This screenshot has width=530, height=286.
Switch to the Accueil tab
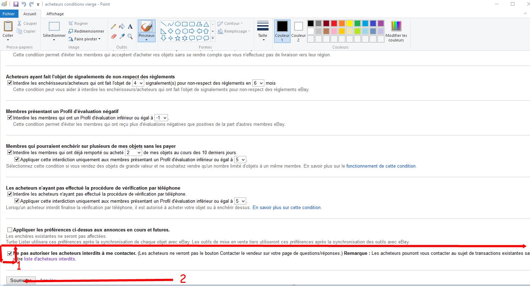30,14
